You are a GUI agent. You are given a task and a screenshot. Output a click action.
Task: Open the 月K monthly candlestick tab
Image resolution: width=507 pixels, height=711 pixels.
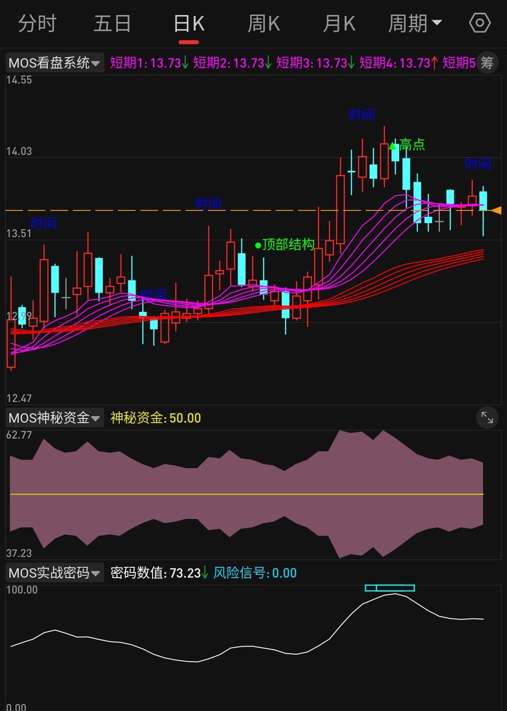click(x=339, y=23)
